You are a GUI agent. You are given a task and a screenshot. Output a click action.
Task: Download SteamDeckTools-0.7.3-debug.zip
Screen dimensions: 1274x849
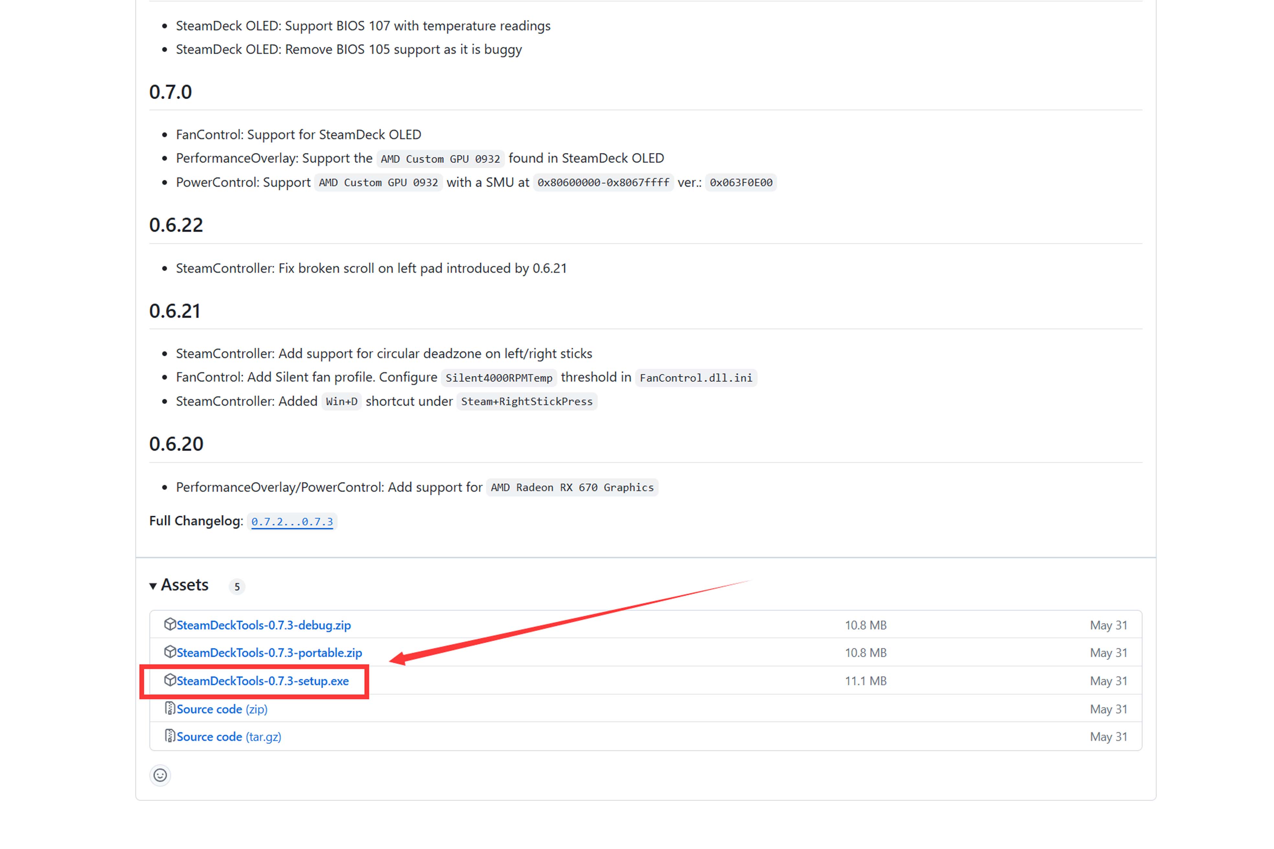pos(264,625)
